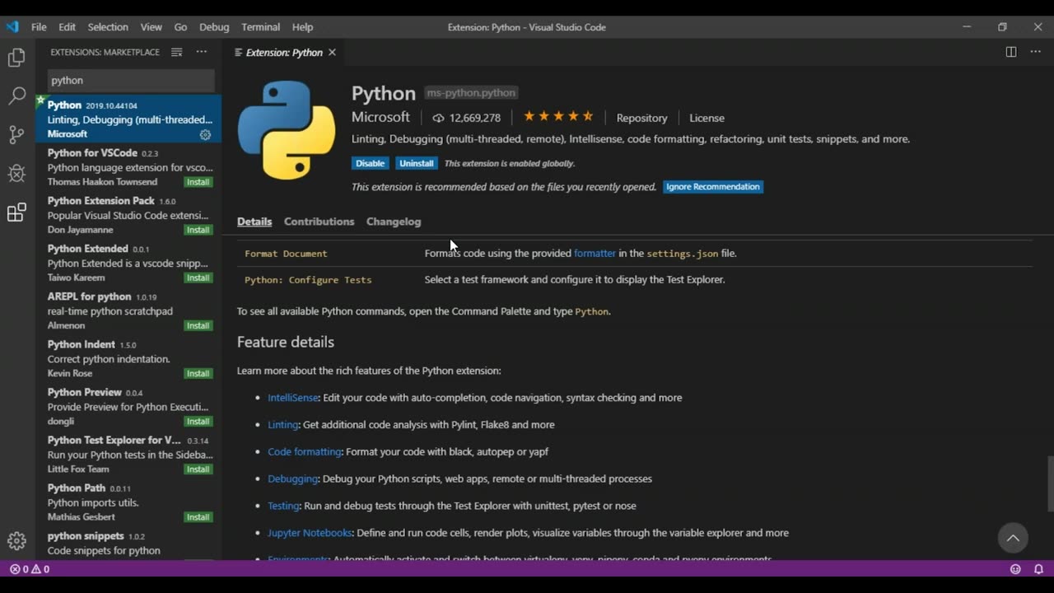This screenshot has width=1054, height=593.
Task: Open the Help menu
Action: click(x=303, y=27)
